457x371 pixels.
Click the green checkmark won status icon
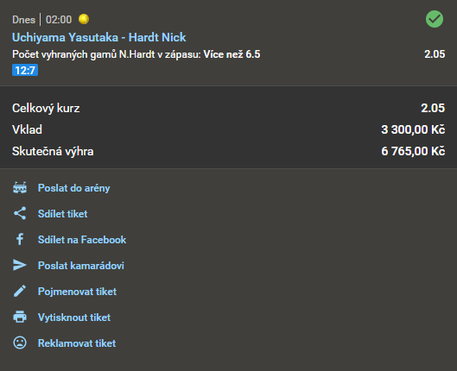[435, 19]
